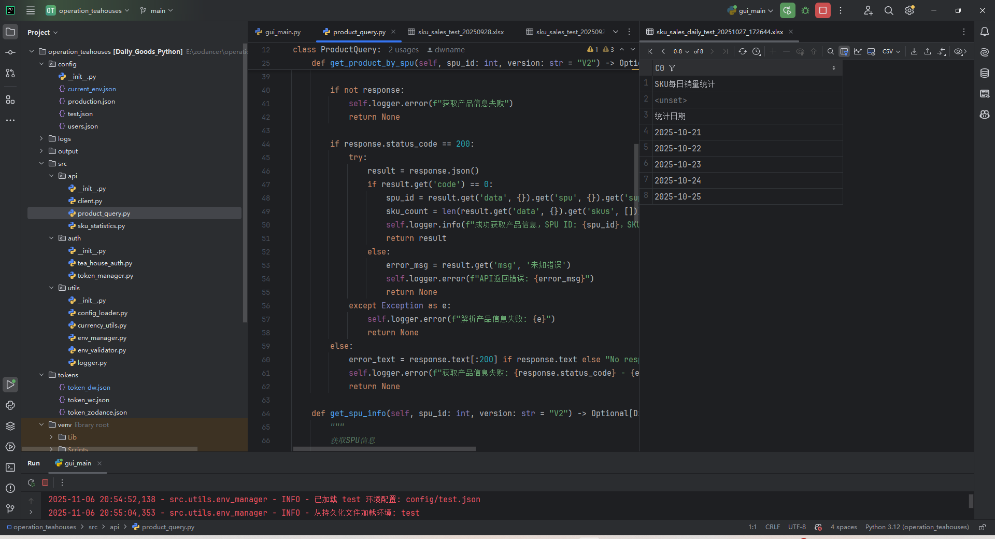Collapse the tokens folder
Viewport: 995px width, 539px height.
41,375
